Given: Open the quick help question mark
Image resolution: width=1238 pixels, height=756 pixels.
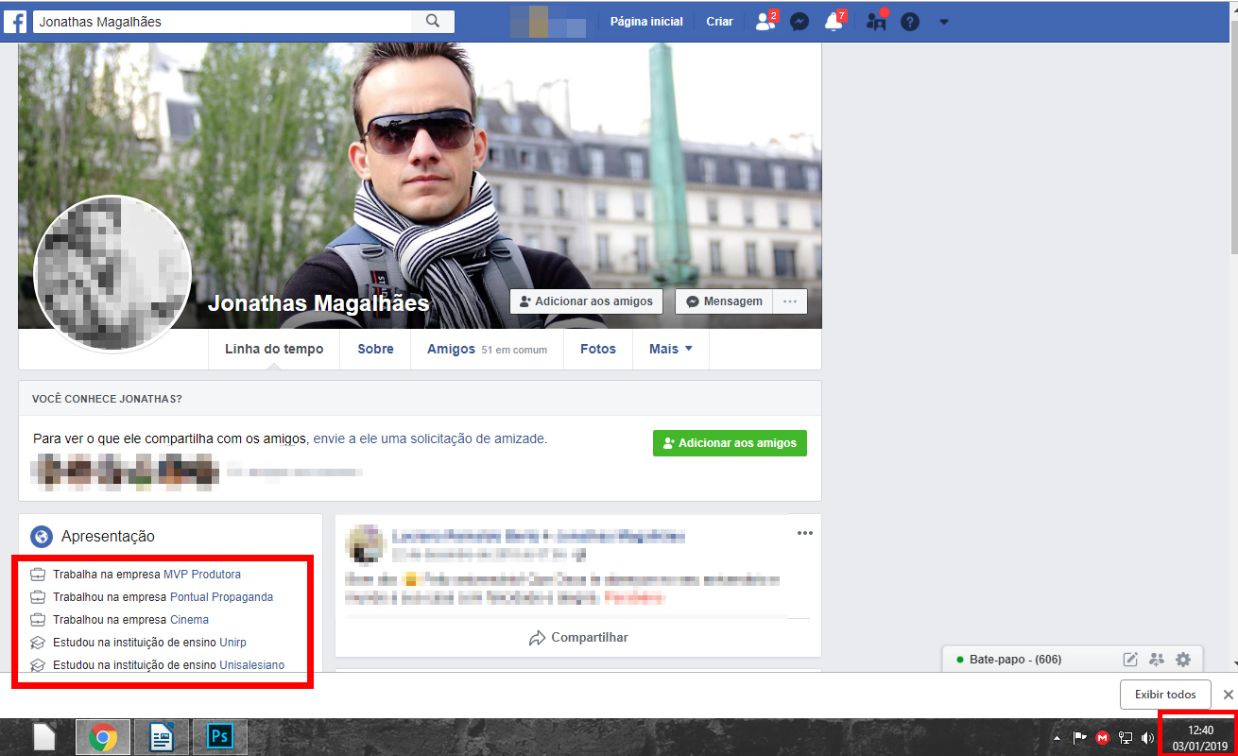Looking at the screenshot, I should click(x=910, y=22).
